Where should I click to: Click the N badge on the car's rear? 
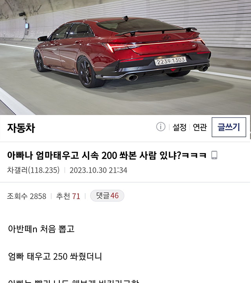pos(193,46)
